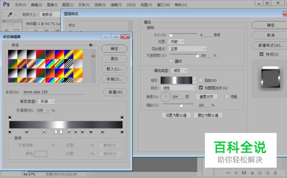Open the 渐变类型 dropdown showing 实底
This screenshot has width=287, height=178.
(x=47, y=102)
